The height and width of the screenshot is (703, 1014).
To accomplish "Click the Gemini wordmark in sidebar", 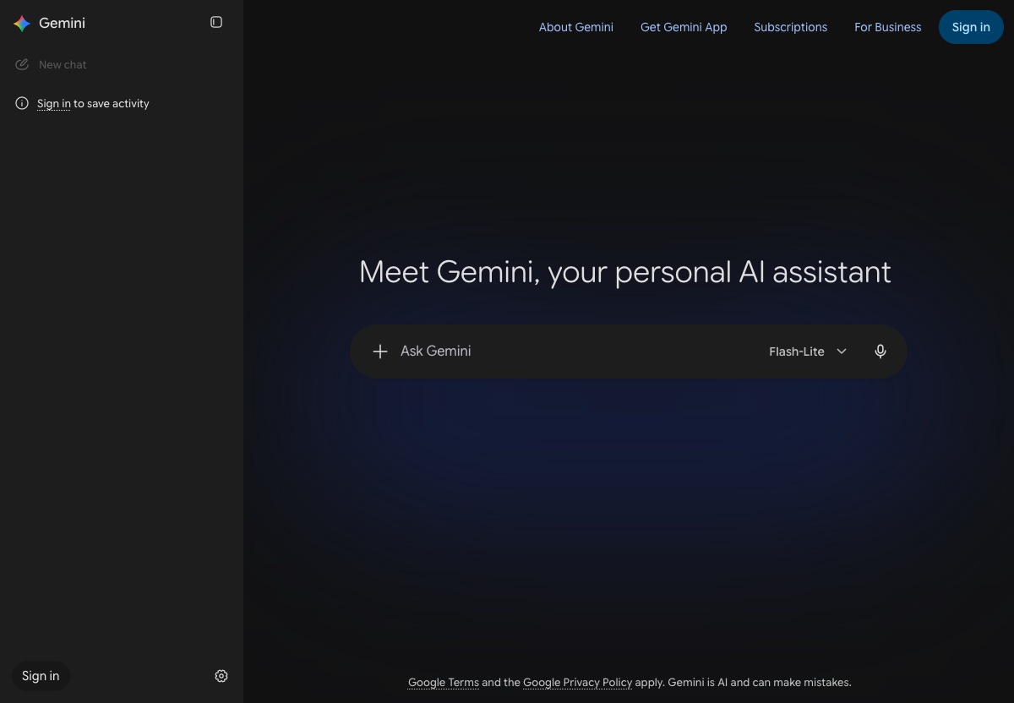I will point(62,23).
